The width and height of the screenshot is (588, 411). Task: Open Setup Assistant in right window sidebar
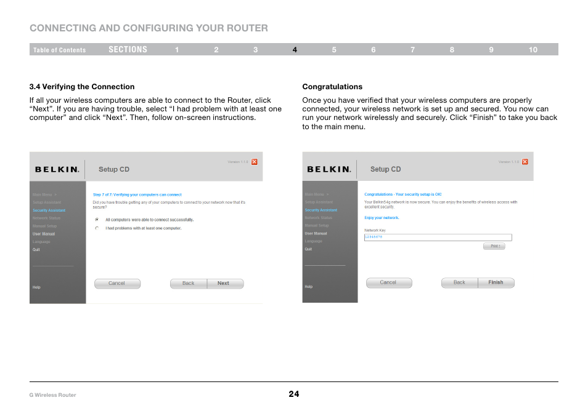(x=319, y=202)
